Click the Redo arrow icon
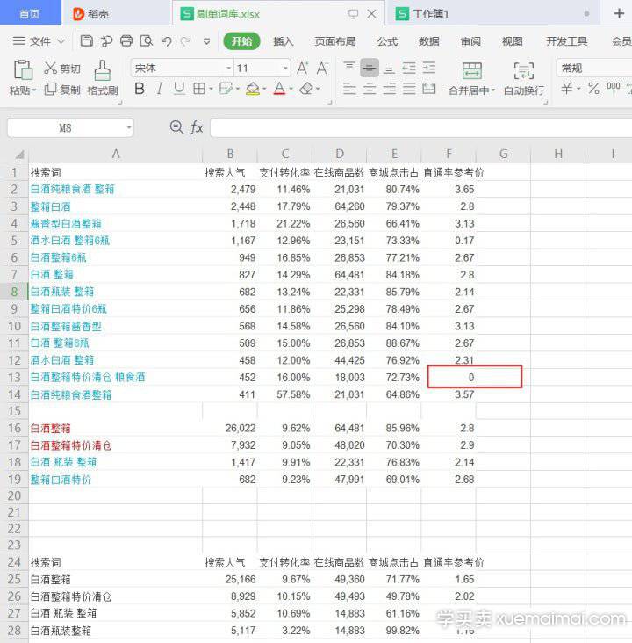 (x=186, y=41)
